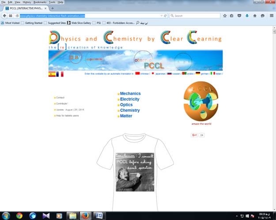276x220 pixels.
Task: Open Help for tablets users link
Action: click(68, 116)
